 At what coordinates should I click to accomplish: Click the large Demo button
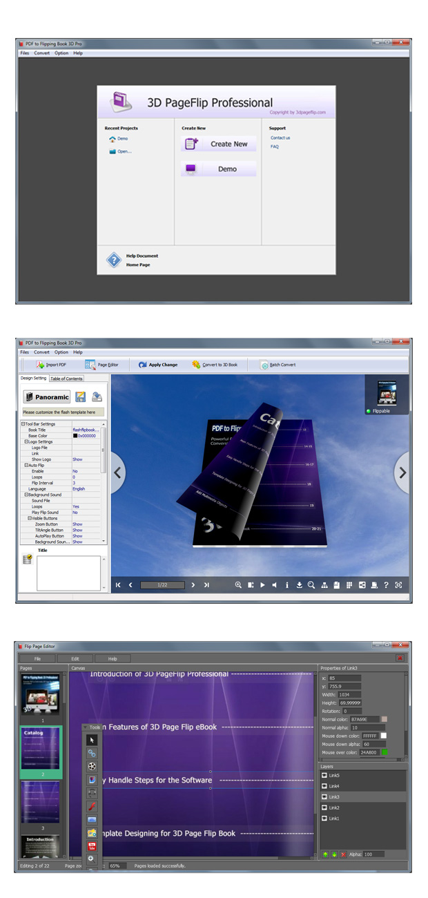(x=219, y=169)
